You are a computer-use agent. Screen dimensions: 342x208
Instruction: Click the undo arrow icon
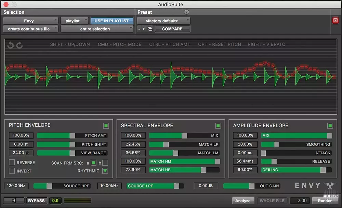11,45
